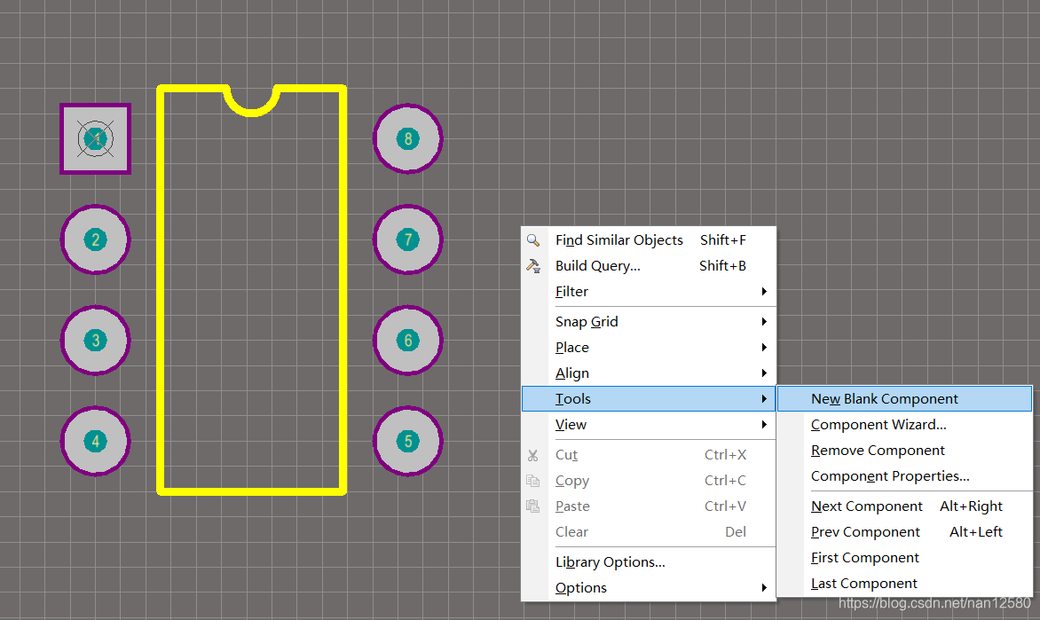Screen dimensions: 1040x620
Task: Go to Next Component
Action: pyautogui.click(x=905, y=506)
